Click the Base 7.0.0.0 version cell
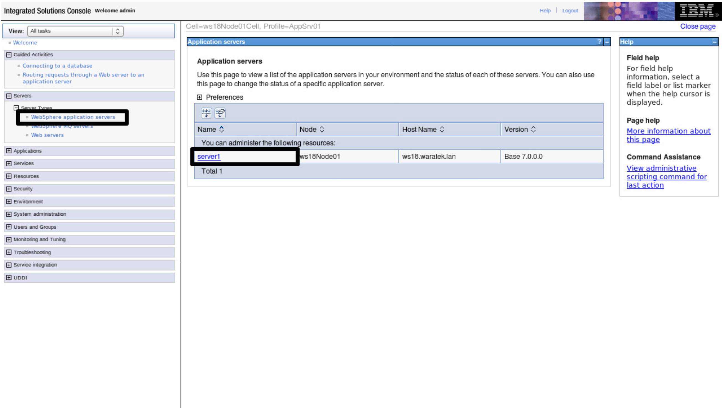The width and height of the screenshot is (722, 408). click(523, 156)
